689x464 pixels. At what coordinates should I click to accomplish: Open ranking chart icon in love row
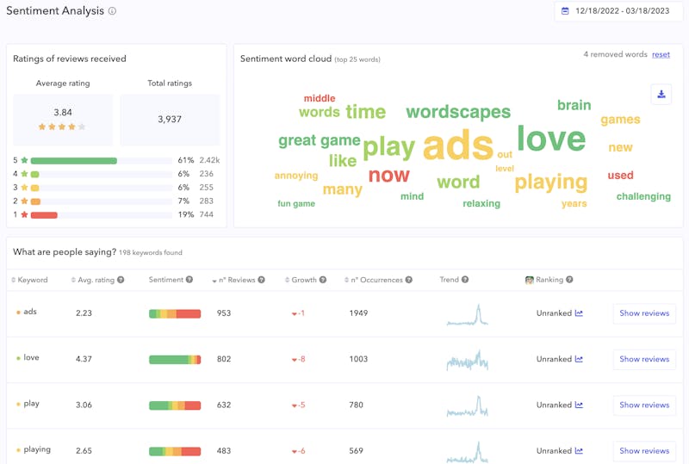point(579,359)
